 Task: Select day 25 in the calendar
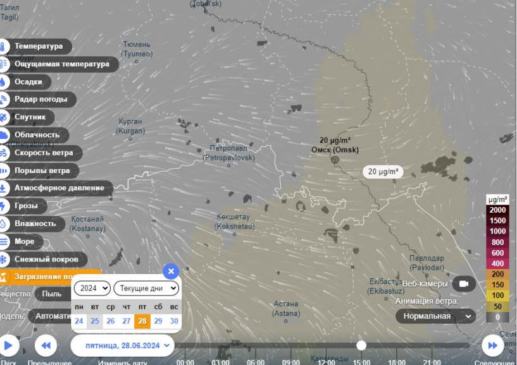point(95,321)
